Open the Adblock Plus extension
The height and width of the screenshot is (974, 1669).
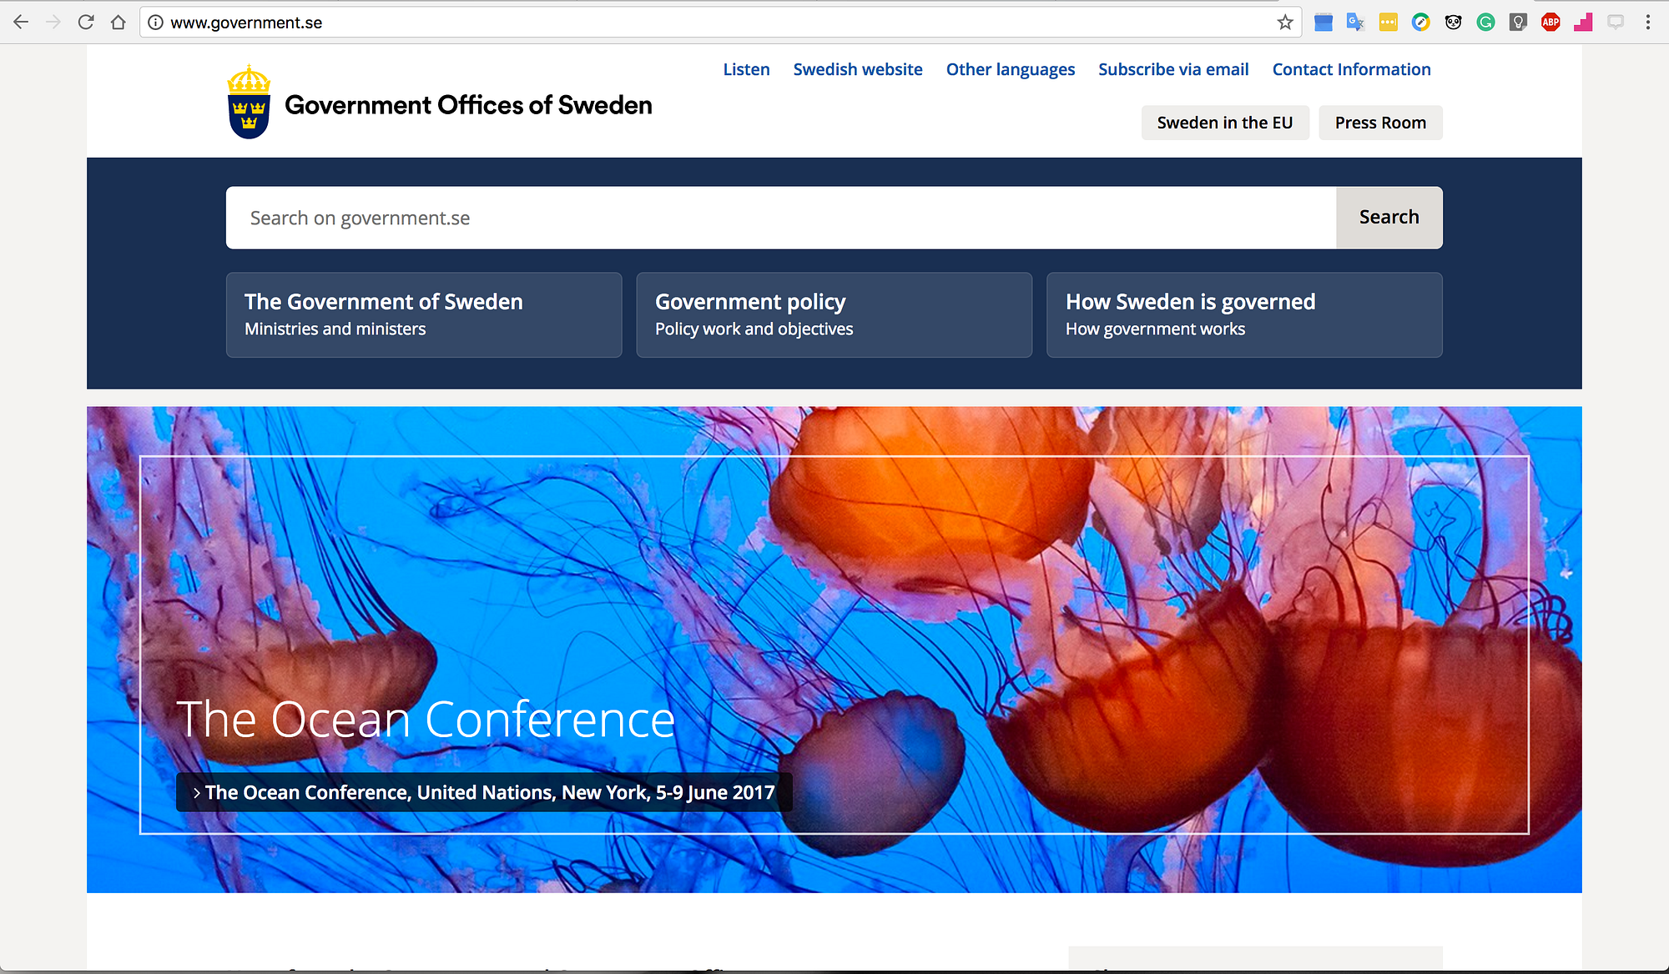tap(1551, 23)
